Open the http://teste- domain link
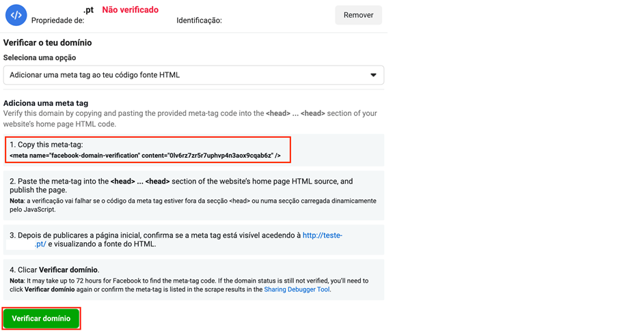The image size is (637, 331). 322,235
